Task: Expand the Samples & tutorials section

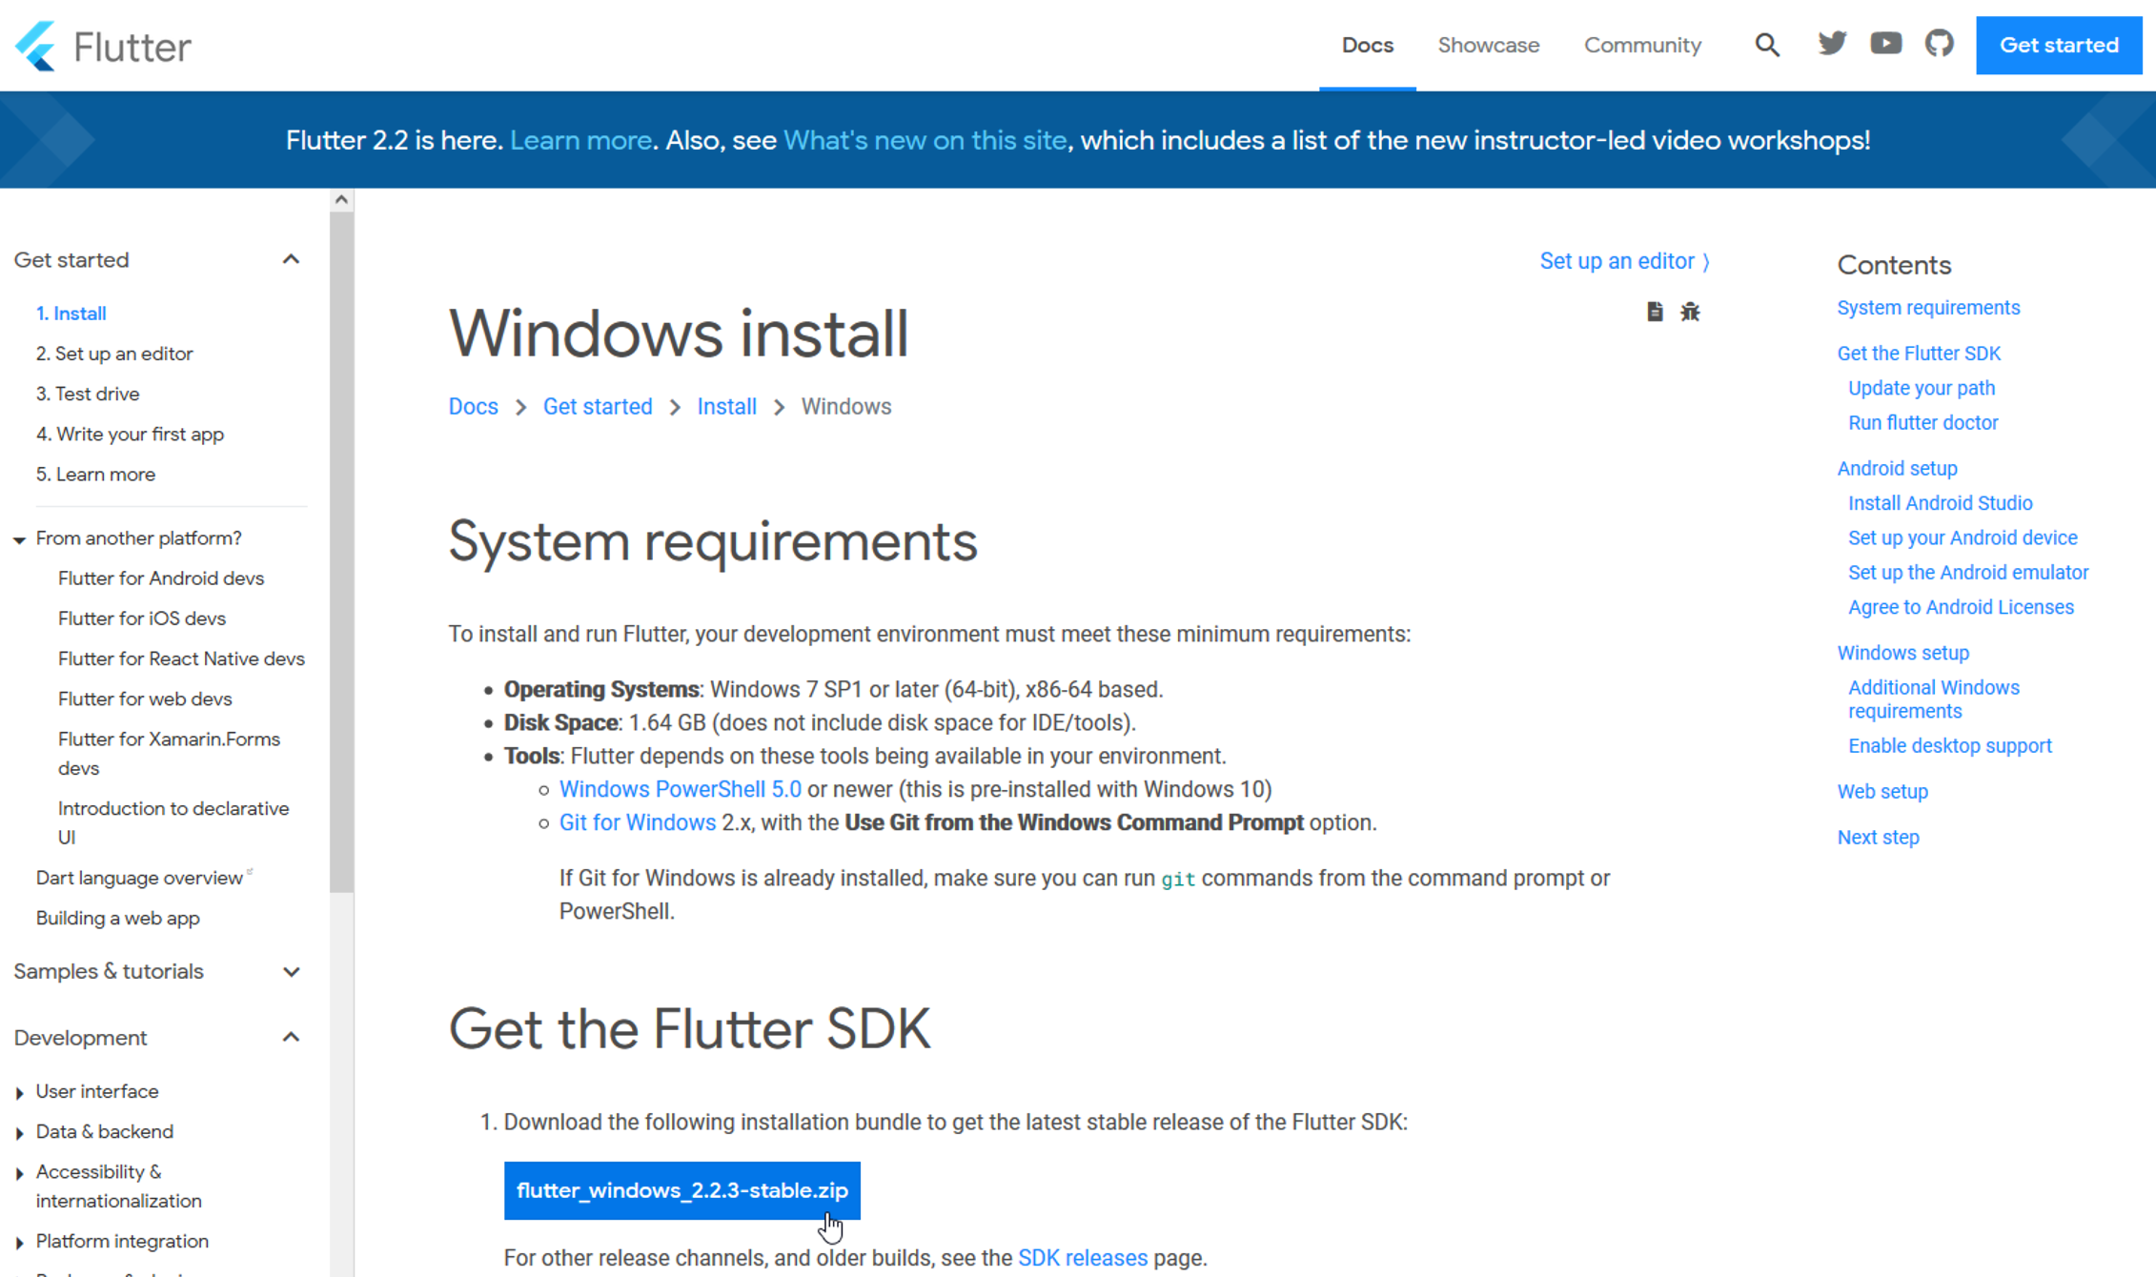Action: click(291, 971)
